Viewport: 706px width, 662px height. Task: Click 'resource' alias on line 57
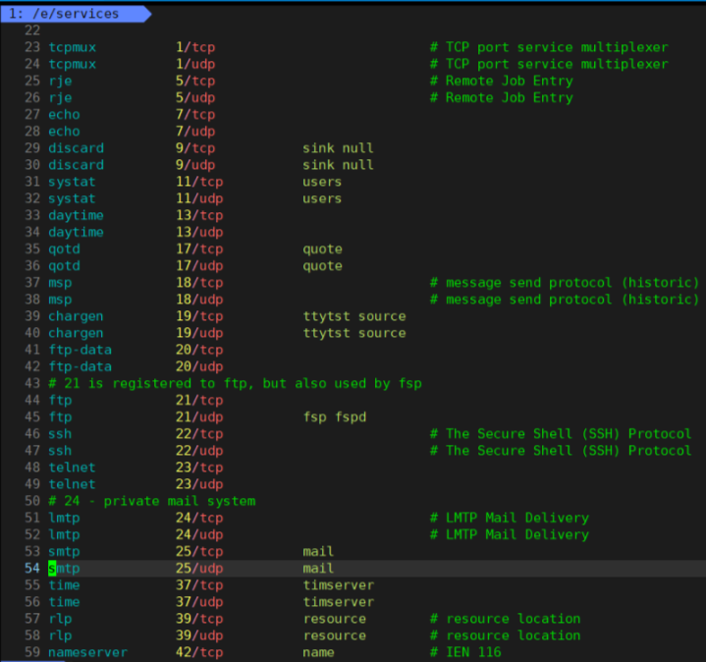(334, 619)
